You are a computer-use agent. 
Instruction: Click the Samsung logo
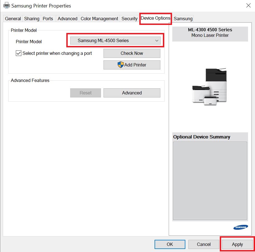241,227
